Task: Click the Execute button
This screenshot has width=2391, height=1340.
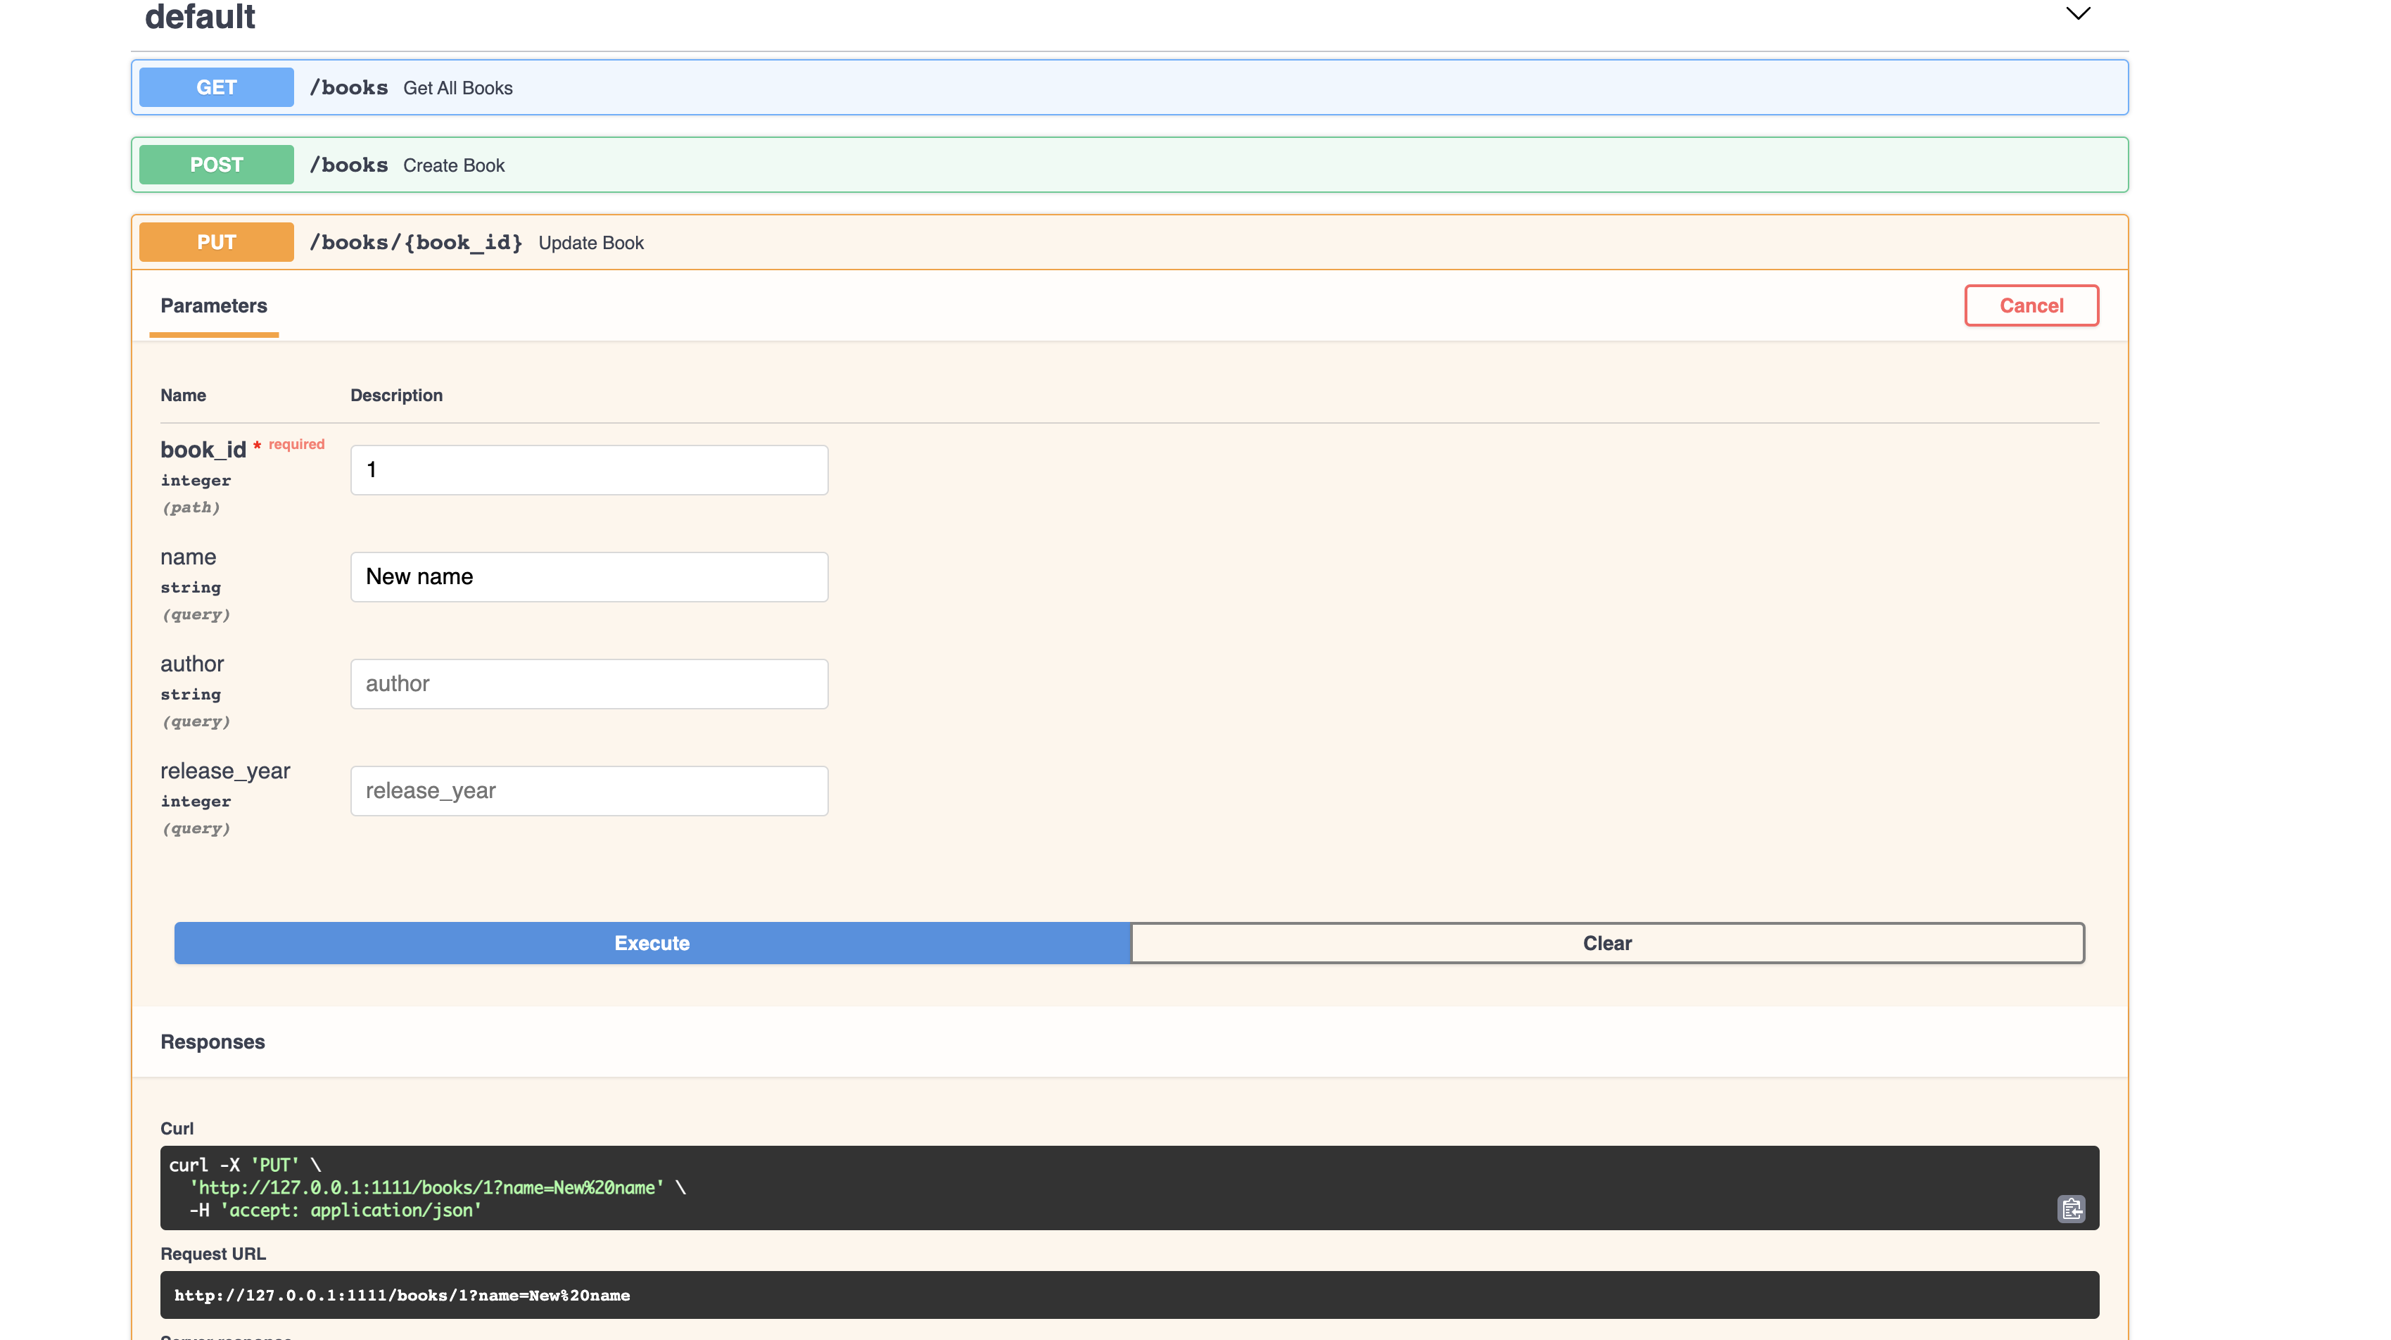Action: pyautogui.click(x=652, y=942)
